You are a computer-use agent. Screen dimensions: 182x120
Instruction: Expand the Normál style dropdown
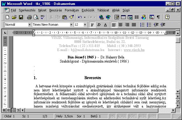click(29, 25)
